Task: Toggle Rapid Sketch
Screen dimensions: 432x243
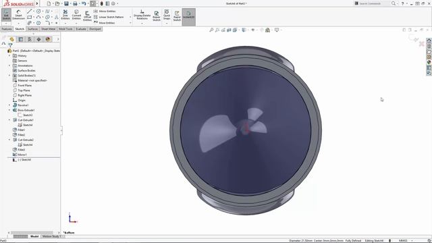Action: click(x=177, y=16)
